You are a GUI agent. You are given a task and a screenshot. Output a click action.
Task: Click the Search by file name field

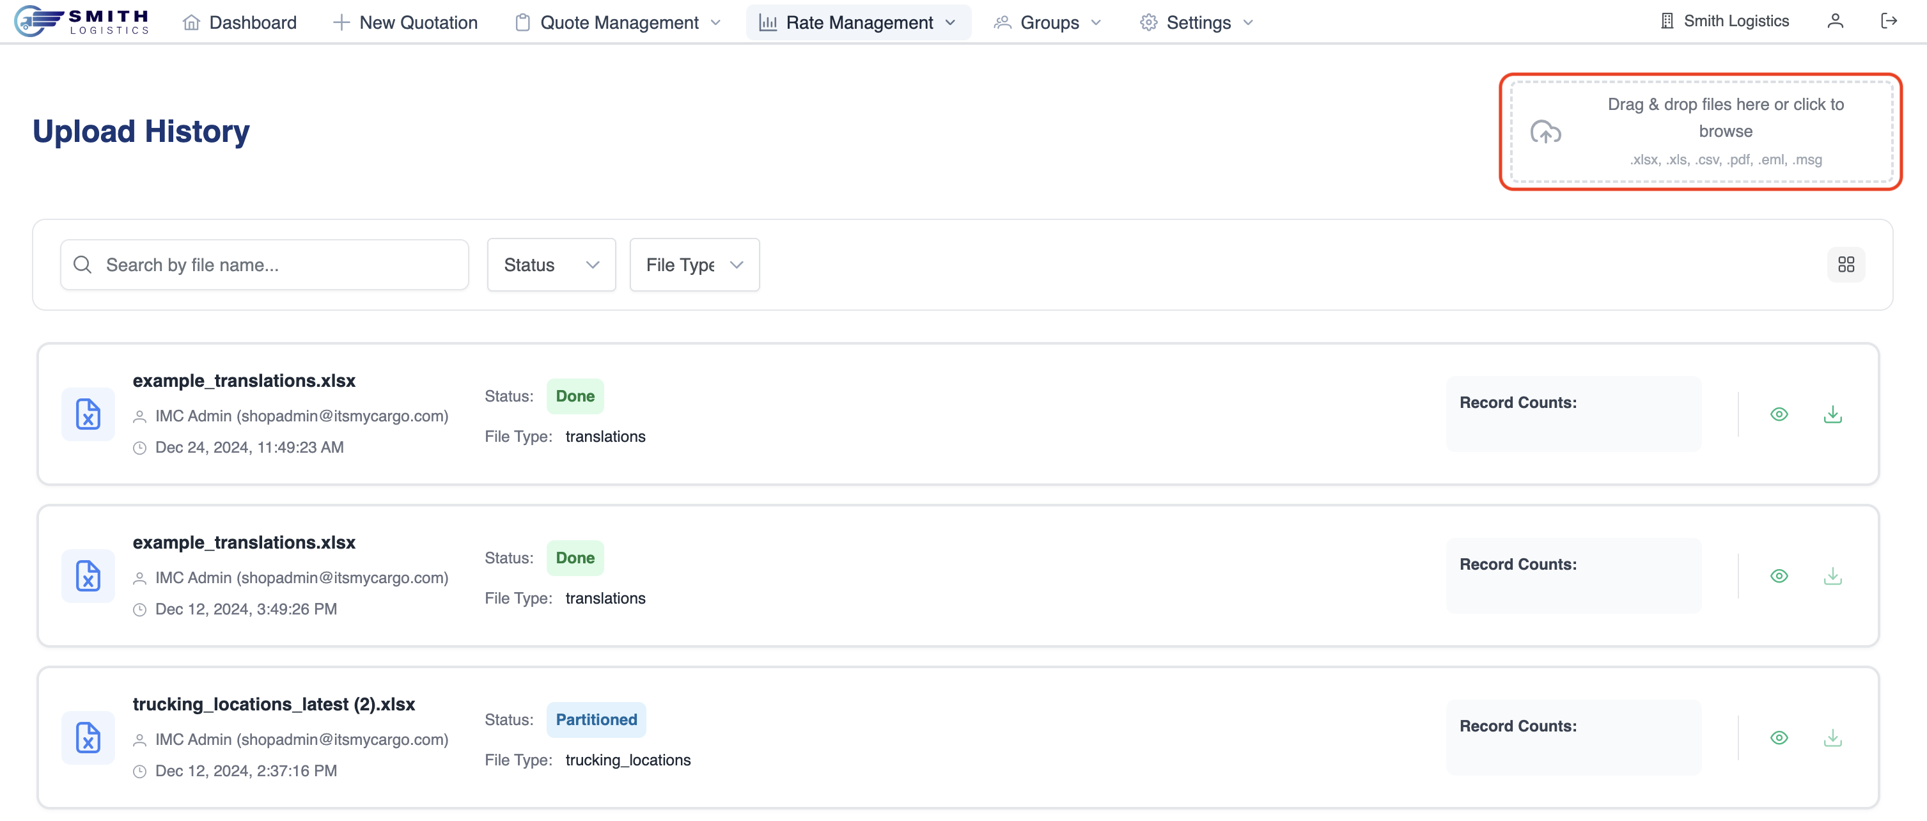point(264,265)
